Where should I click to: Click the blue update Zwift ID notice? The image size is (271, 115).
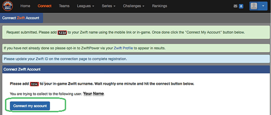[136, 59]
